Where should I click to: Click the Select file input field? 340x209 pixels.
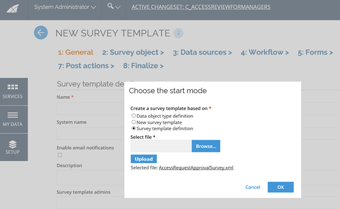pos(160,146)
